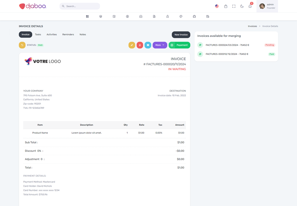Click the layers icon in navbar

point(101,16)
